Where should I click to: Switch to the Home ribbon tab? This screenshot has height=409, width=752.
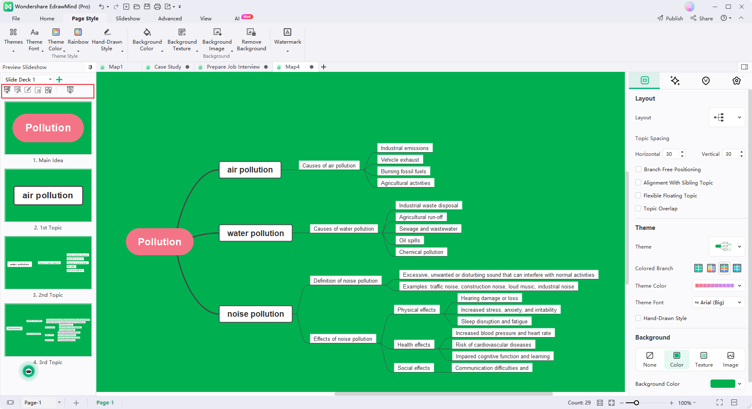[47, 18]
